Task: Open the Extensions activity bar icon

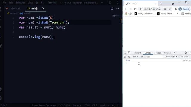Action: point(1,46)
